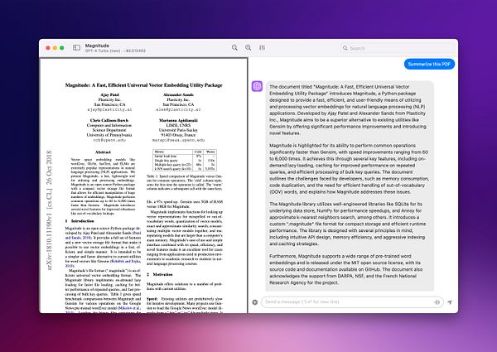Click the plus attachment icon
The image size is (497, 352).
click(x=255, y=302)
